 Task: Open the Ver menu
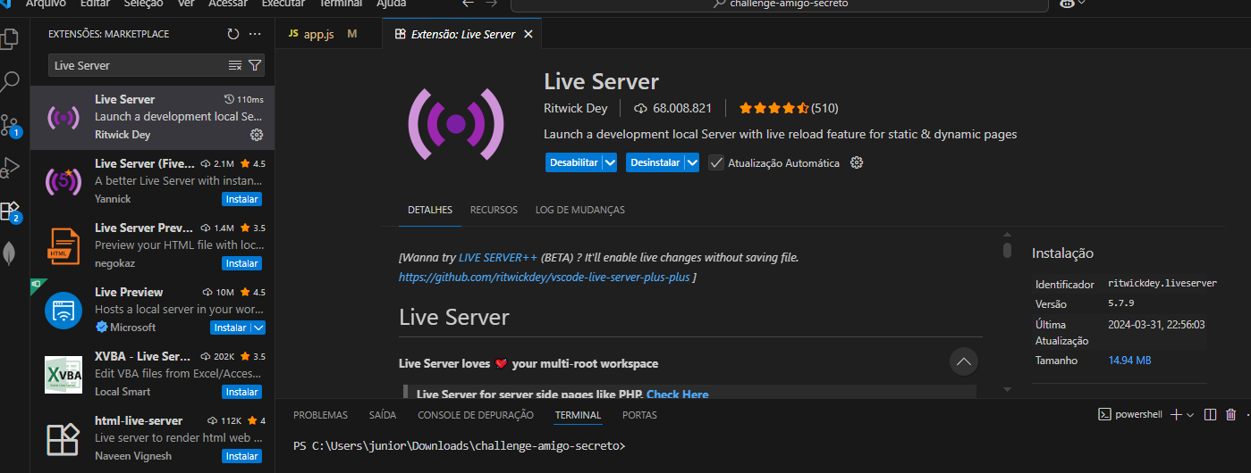pos(186,4)
